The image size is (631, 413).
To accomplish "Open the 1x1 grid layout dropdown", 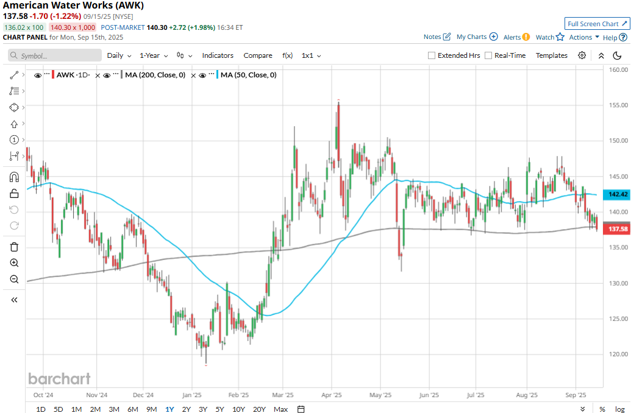I will click(311, 55).
